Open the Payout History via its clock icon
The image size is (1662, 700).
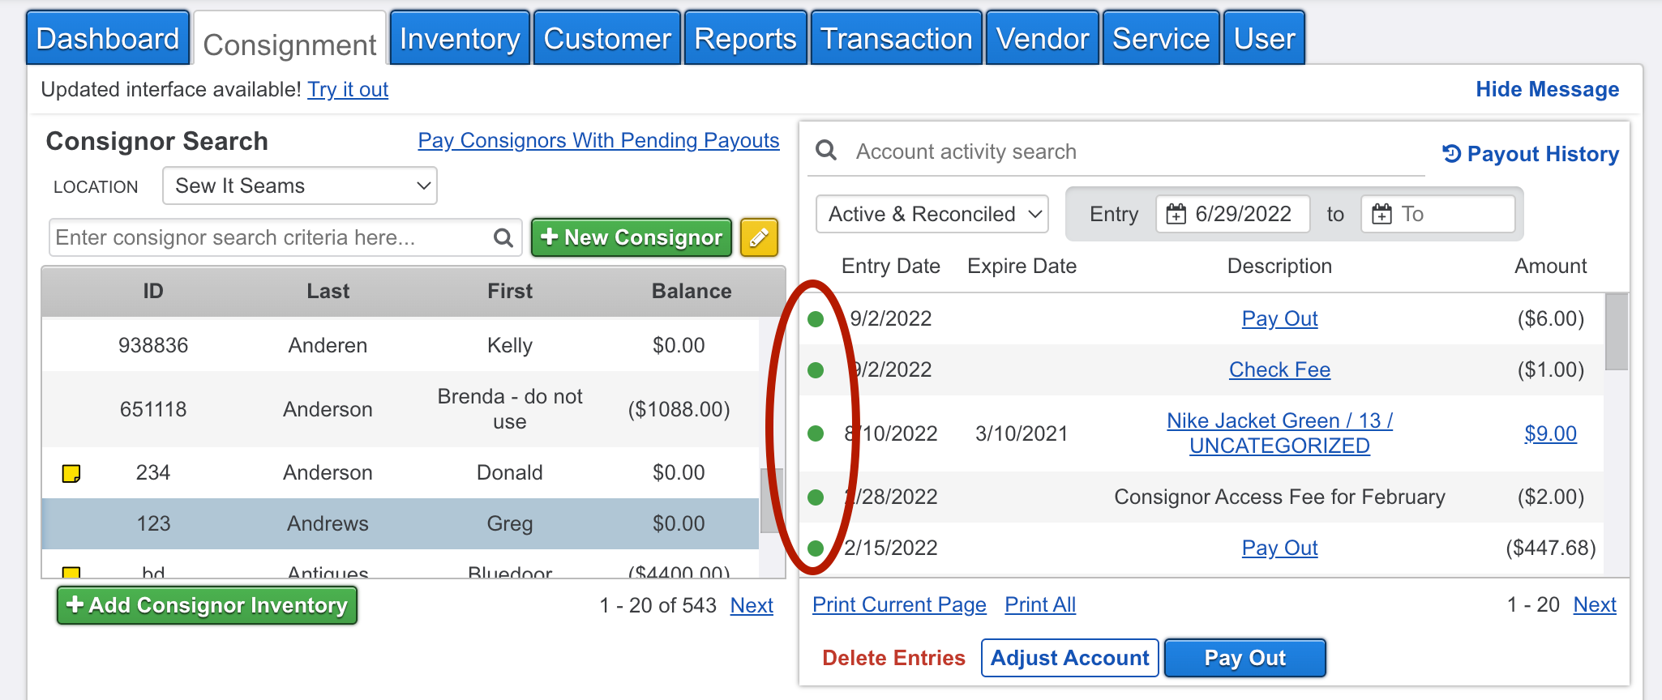tap(1451, 153)
